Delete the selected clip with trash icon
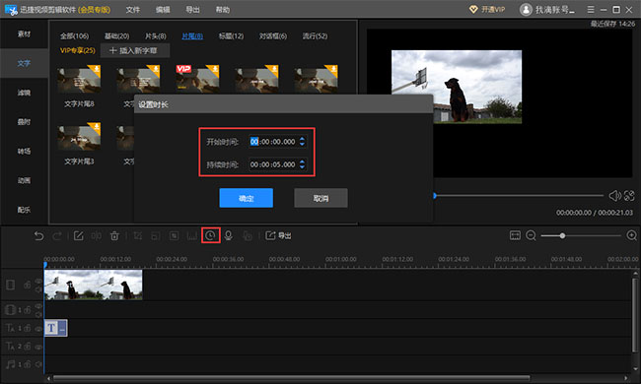Screen dimensions: 641x384 (114, 236)
